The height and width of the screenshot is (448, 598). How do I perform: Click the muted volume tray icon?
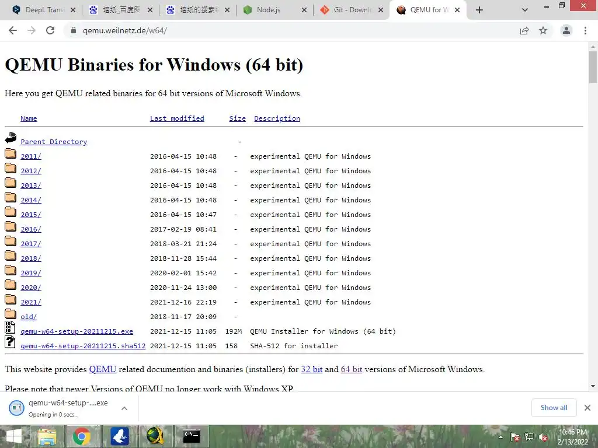click(x=543, y=437)
